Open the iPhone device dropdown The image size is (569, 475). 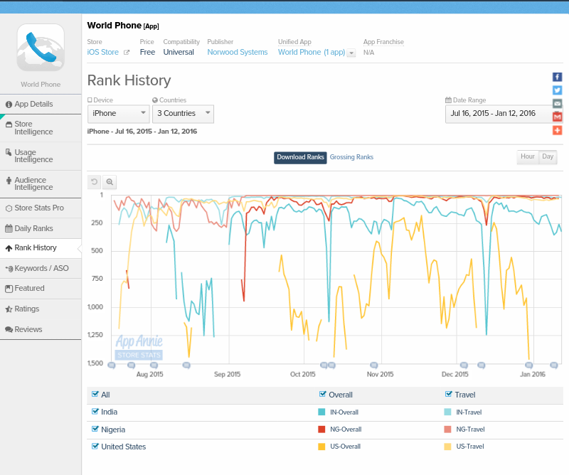118,113
